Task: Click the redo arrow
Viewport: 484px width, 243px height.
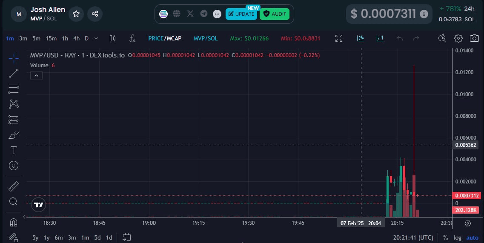Action: 416,38
